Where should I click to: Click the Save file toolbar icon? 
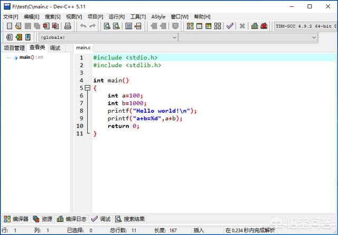[28, 26]
